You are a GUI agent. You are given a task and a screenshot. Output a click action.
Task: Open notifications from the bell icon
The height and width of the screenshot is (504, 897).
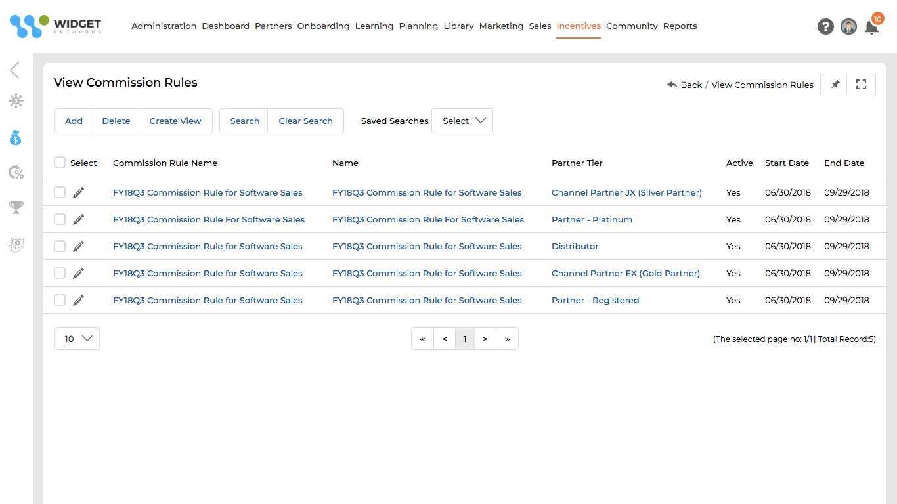pos(872,28)
